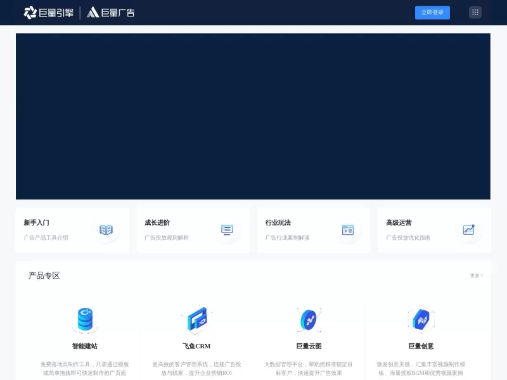The height and width of the screenshot is (380, 507).
Task: Click the 高级运营 rising chart icon
Action: click(x=468, y=230)
